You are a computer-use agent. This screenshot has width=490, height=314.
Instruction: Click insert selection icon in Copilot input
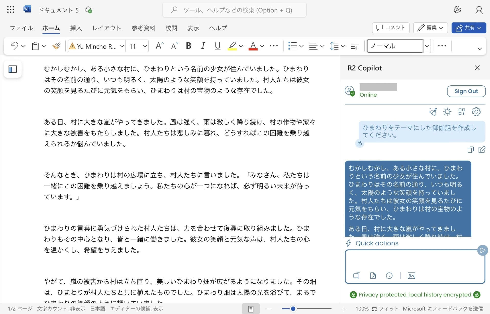[357, 276]
